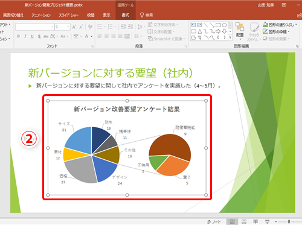Open the Quick Styles gallery

pyautogui.click(x=254, y=32)
